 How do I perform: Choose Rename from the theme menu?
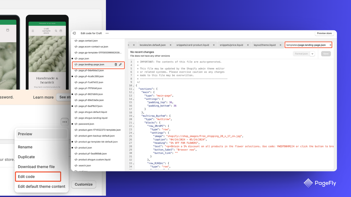[25, 147]
